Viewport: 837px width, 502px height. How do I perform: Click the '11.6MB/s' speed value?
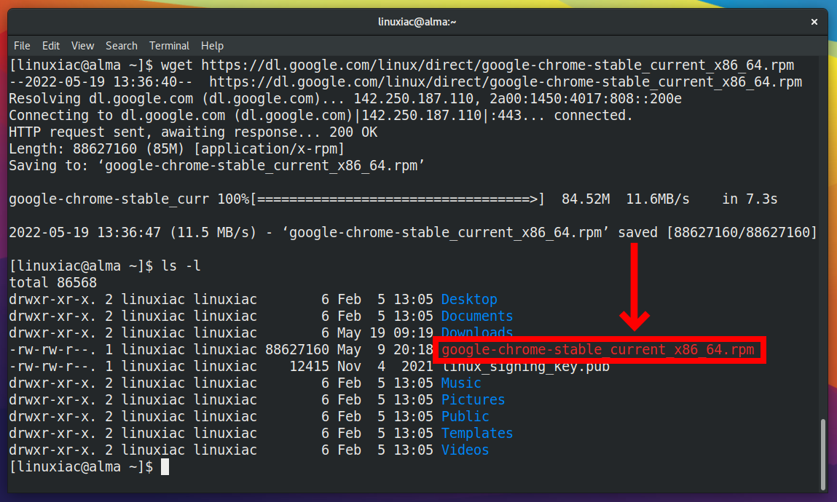point(658,199)
